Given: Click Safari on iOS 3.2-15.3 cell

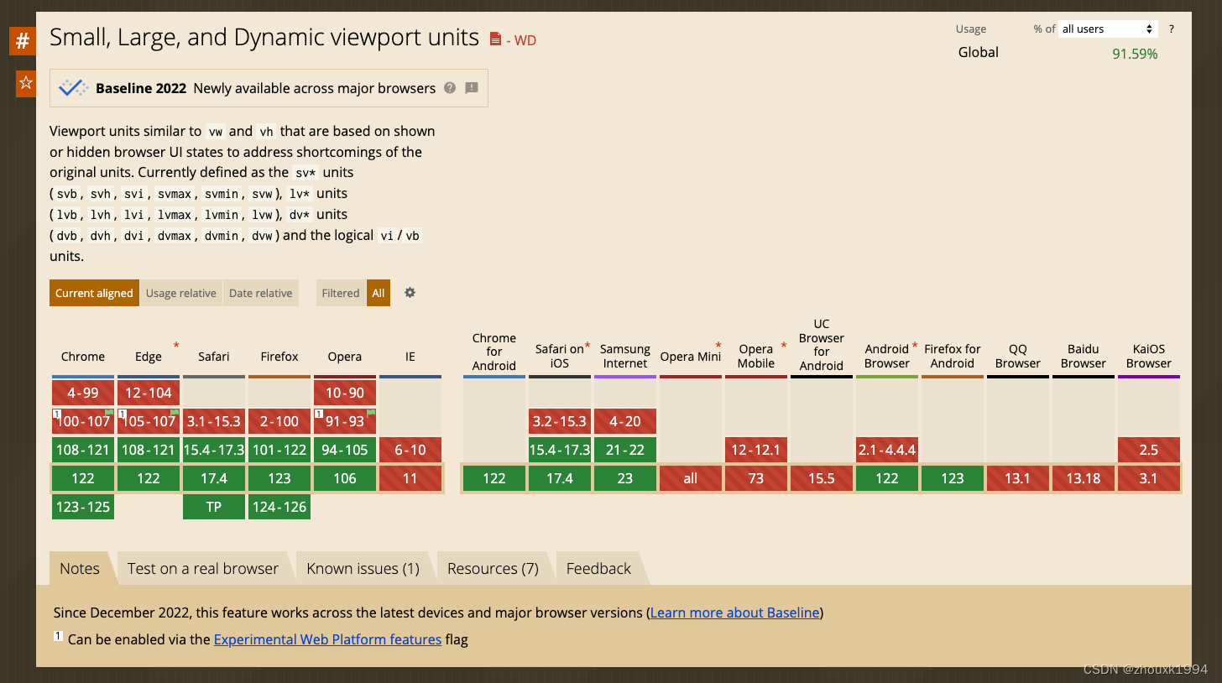Looking at the screenshot, I should (560, 421).
